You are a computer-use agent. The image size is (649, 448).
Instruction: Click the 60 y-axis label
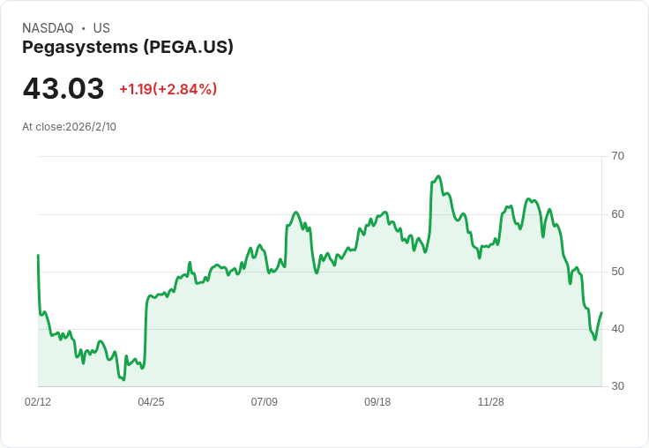pos(617,214)
